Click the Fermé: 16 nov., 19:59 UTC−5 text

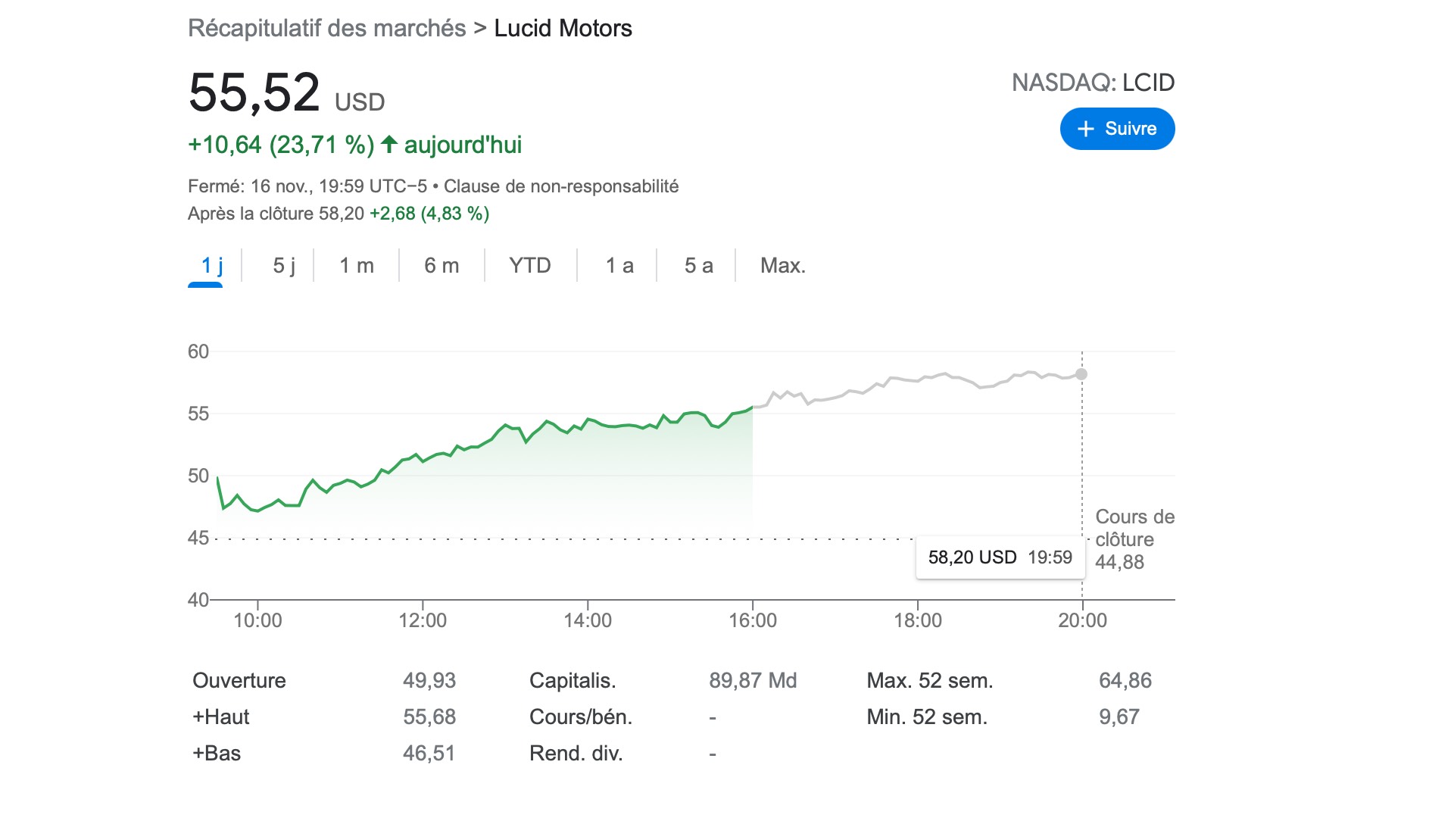tap(307, 186)
